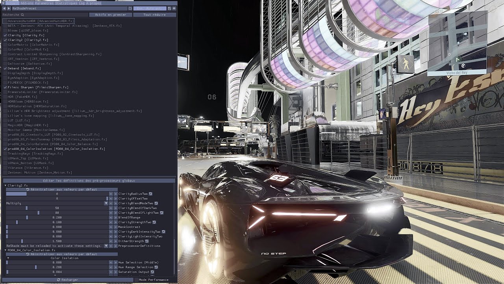This screenshot has height=284, width=504.
Task: Switch to the Log tab
Action: coord(82,3)
